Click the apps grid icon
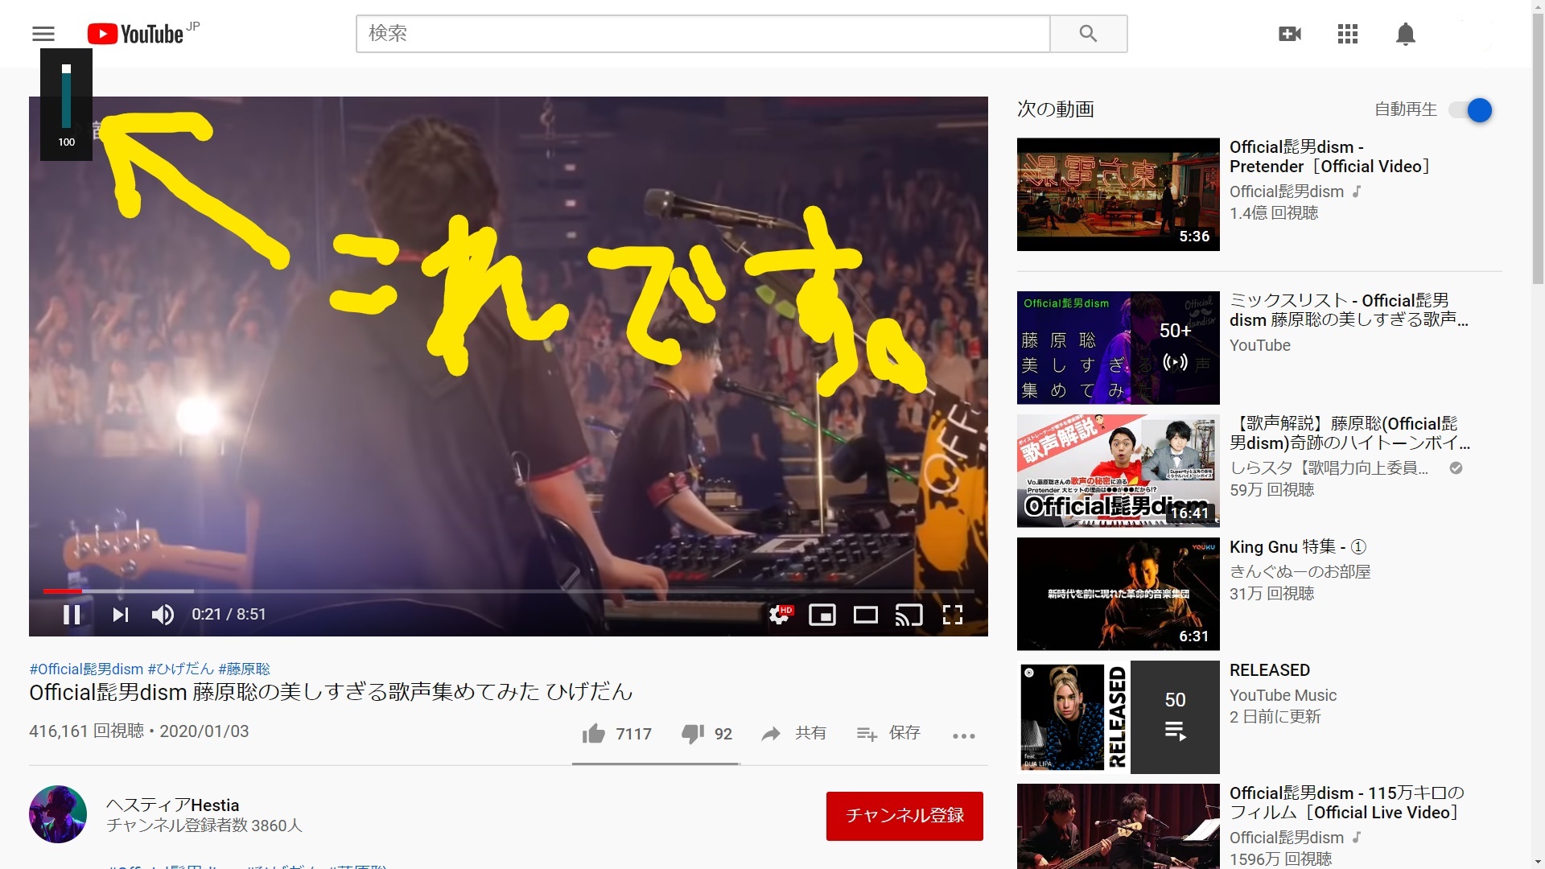The height and width of the screenshot is (869, 1545). click(x=1348, y=34)
